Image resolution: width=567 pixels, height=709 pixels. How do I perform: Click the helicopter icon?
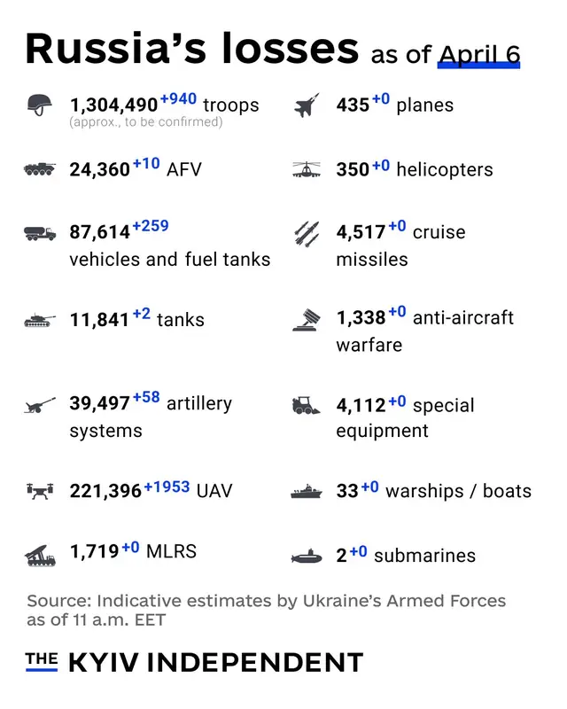click(307, 169)
